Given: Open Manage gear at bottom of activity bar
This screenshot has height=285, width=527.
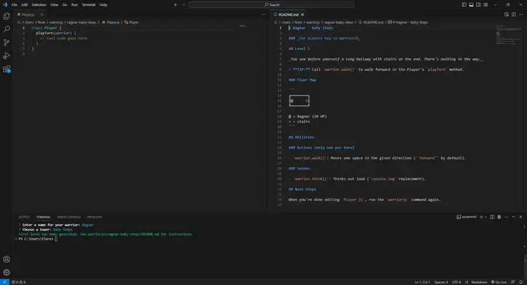Looking at the screenshot, I should pos(6,272).
